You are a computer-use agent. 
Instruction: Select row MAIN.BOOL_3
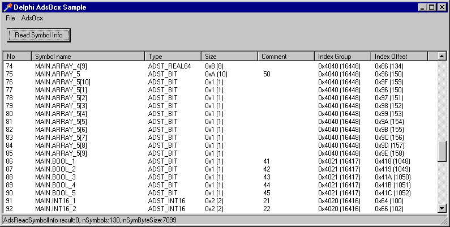coord(220,177)
